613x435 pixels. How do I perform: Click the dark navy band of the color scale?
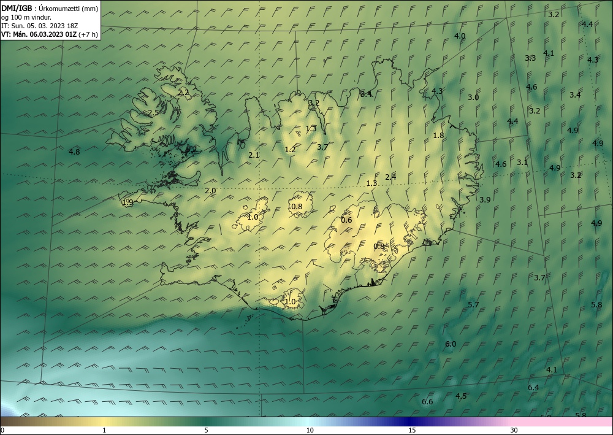click(x=408, y=422)
